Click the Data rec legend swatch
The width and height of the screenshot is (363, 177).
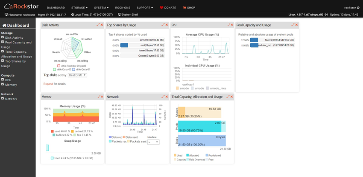click(111, 137)
